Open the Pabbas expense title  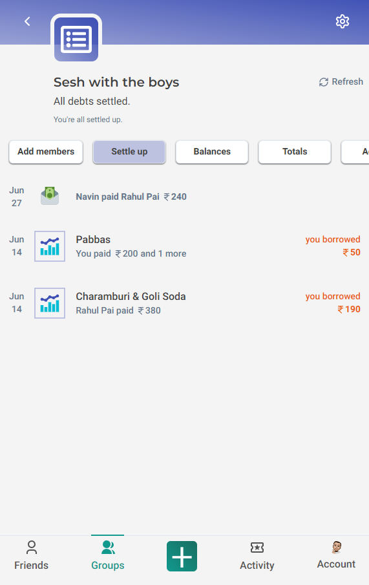(x=93, y=240)
